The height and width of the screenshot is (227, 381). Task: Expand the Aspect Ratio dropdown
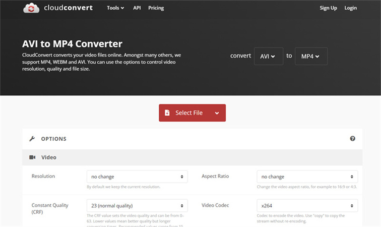click(x=307, y=177)
